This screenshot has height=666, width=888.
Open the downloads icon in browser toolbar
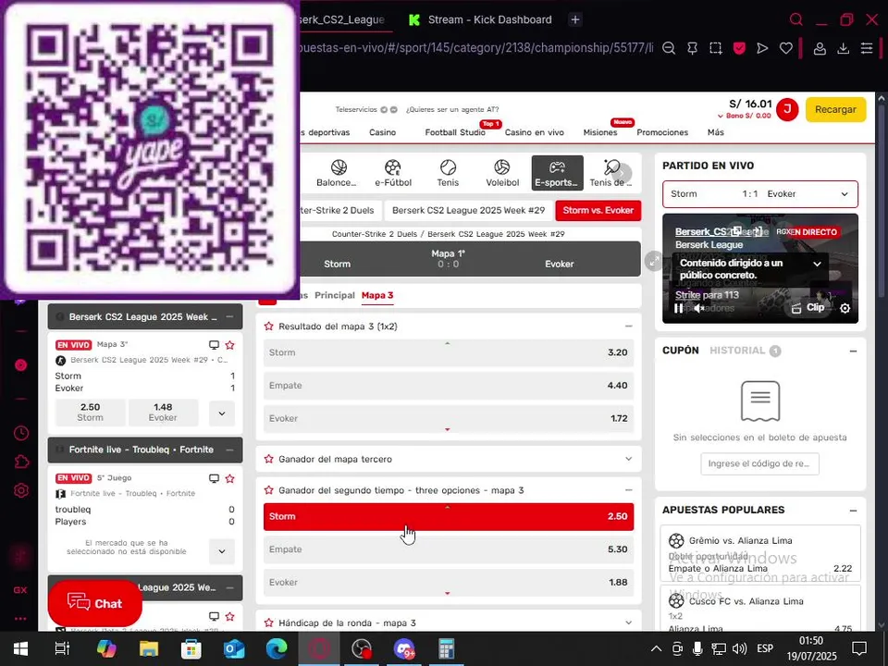tap(844, 49)
